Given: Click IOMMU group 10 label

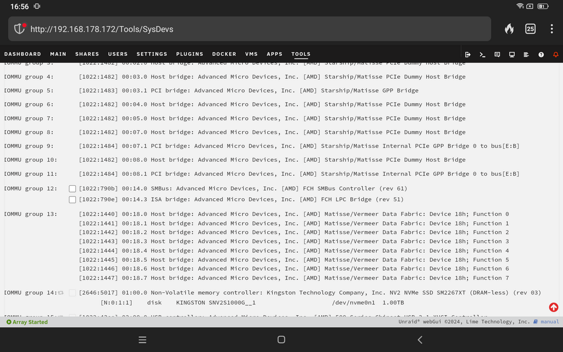Looking at the screenshot, I should point(30,159).
